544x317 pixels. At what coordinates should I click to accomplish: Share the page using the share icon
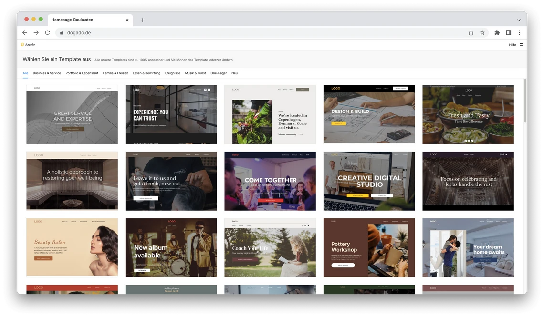(x=471, y=32)
